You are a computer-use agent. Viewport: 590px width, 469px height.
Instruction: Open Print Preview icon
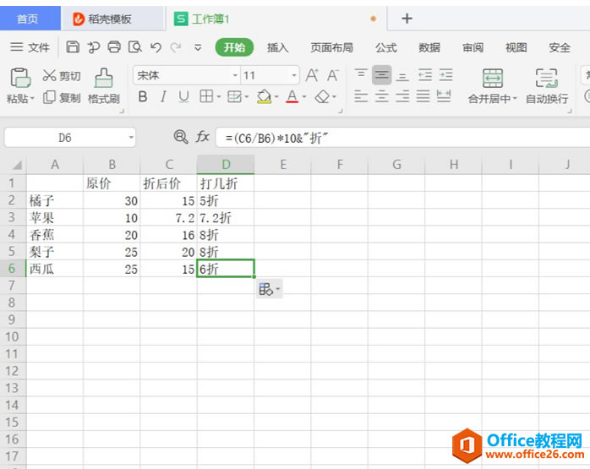[134, 47]
